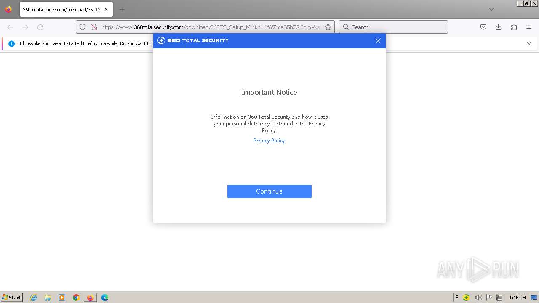Dismiss the Firefox notification bar

point(529,44)
